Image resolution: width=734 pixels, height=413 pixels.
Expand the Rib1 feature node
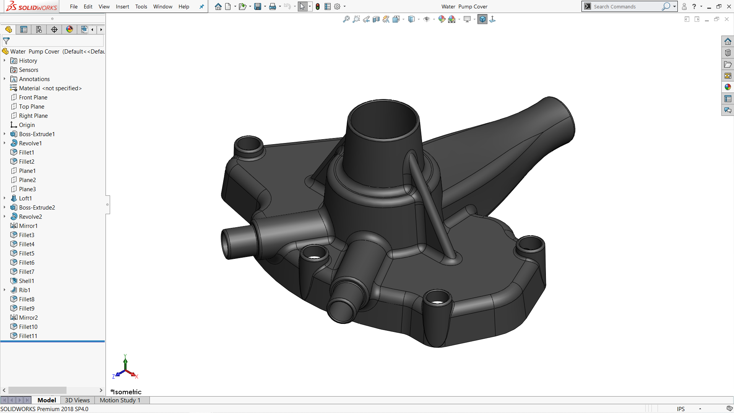(5, 290)
